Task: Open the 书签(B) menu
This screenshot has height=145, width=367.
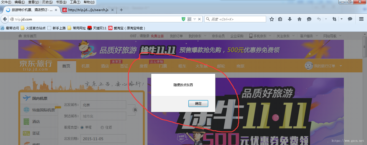Action: 61,2
